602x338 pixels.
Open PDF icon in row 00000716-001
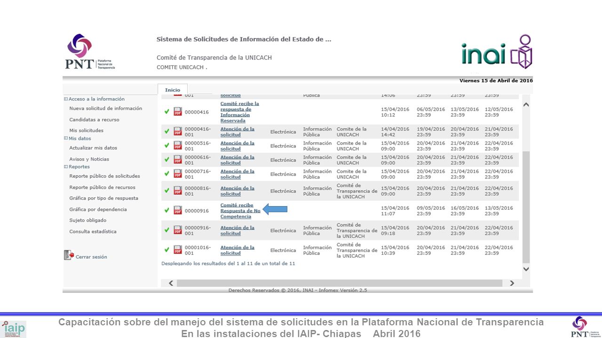(178, 174)
